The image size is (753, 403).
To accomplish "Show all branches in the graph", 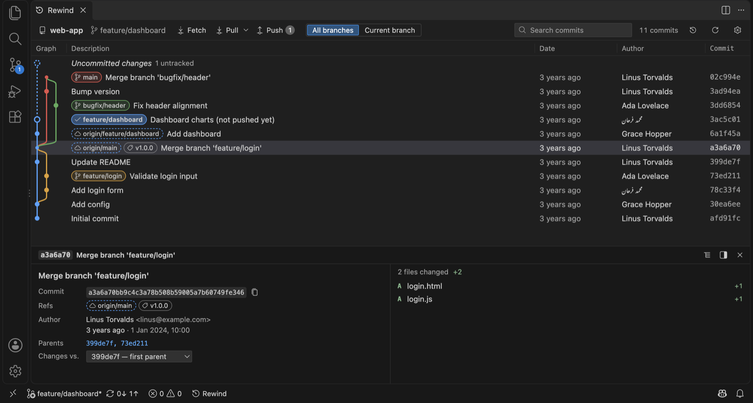I will [x=333, y=30].
